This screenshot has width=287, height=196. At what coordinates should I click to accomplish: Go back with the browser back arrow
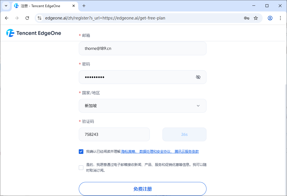(x=7, y=18)
